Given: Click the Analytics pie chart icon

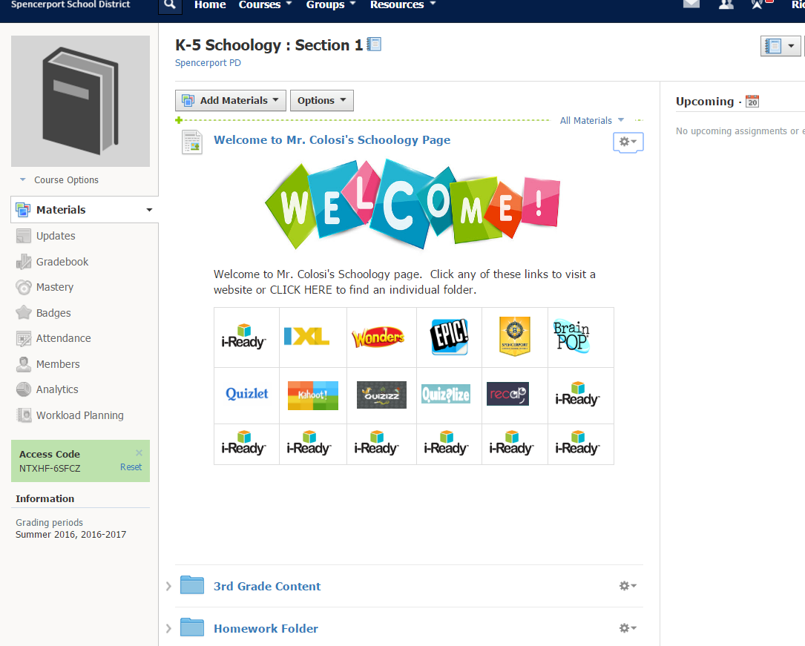Looking at the screenshot, I should tap(24, 389).
